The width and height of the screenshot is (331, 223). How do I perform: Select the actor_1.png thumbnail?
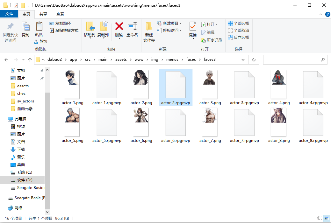point(72,84)
